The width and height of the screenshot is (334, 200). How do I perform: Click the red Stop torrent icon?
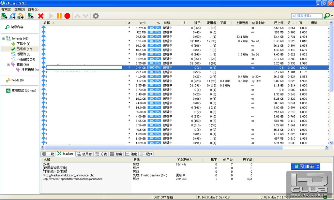coord(67,16)
